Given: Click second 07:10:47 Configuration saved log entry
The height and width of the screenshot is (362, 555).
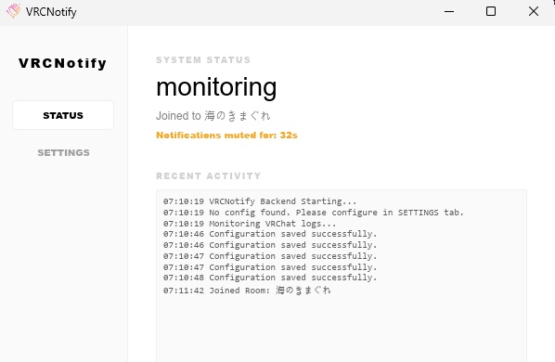Looking at the screenshot, I should 270,266.
